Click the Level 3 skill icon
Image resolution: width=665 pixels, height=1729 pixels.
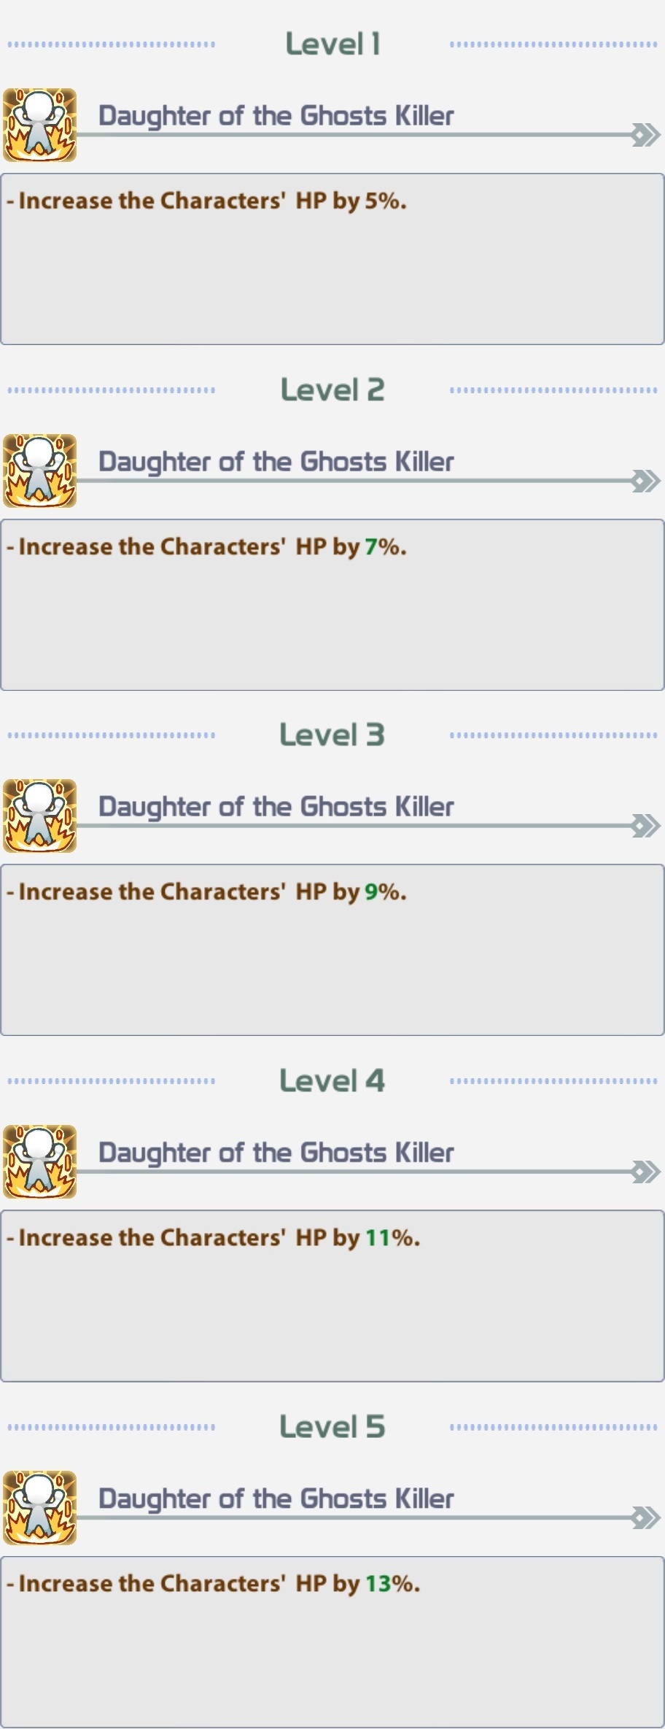click(40, 816)
